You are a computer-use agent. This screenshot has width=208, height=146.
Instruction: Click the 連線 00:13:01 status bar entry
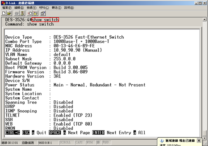coord(10,143)
